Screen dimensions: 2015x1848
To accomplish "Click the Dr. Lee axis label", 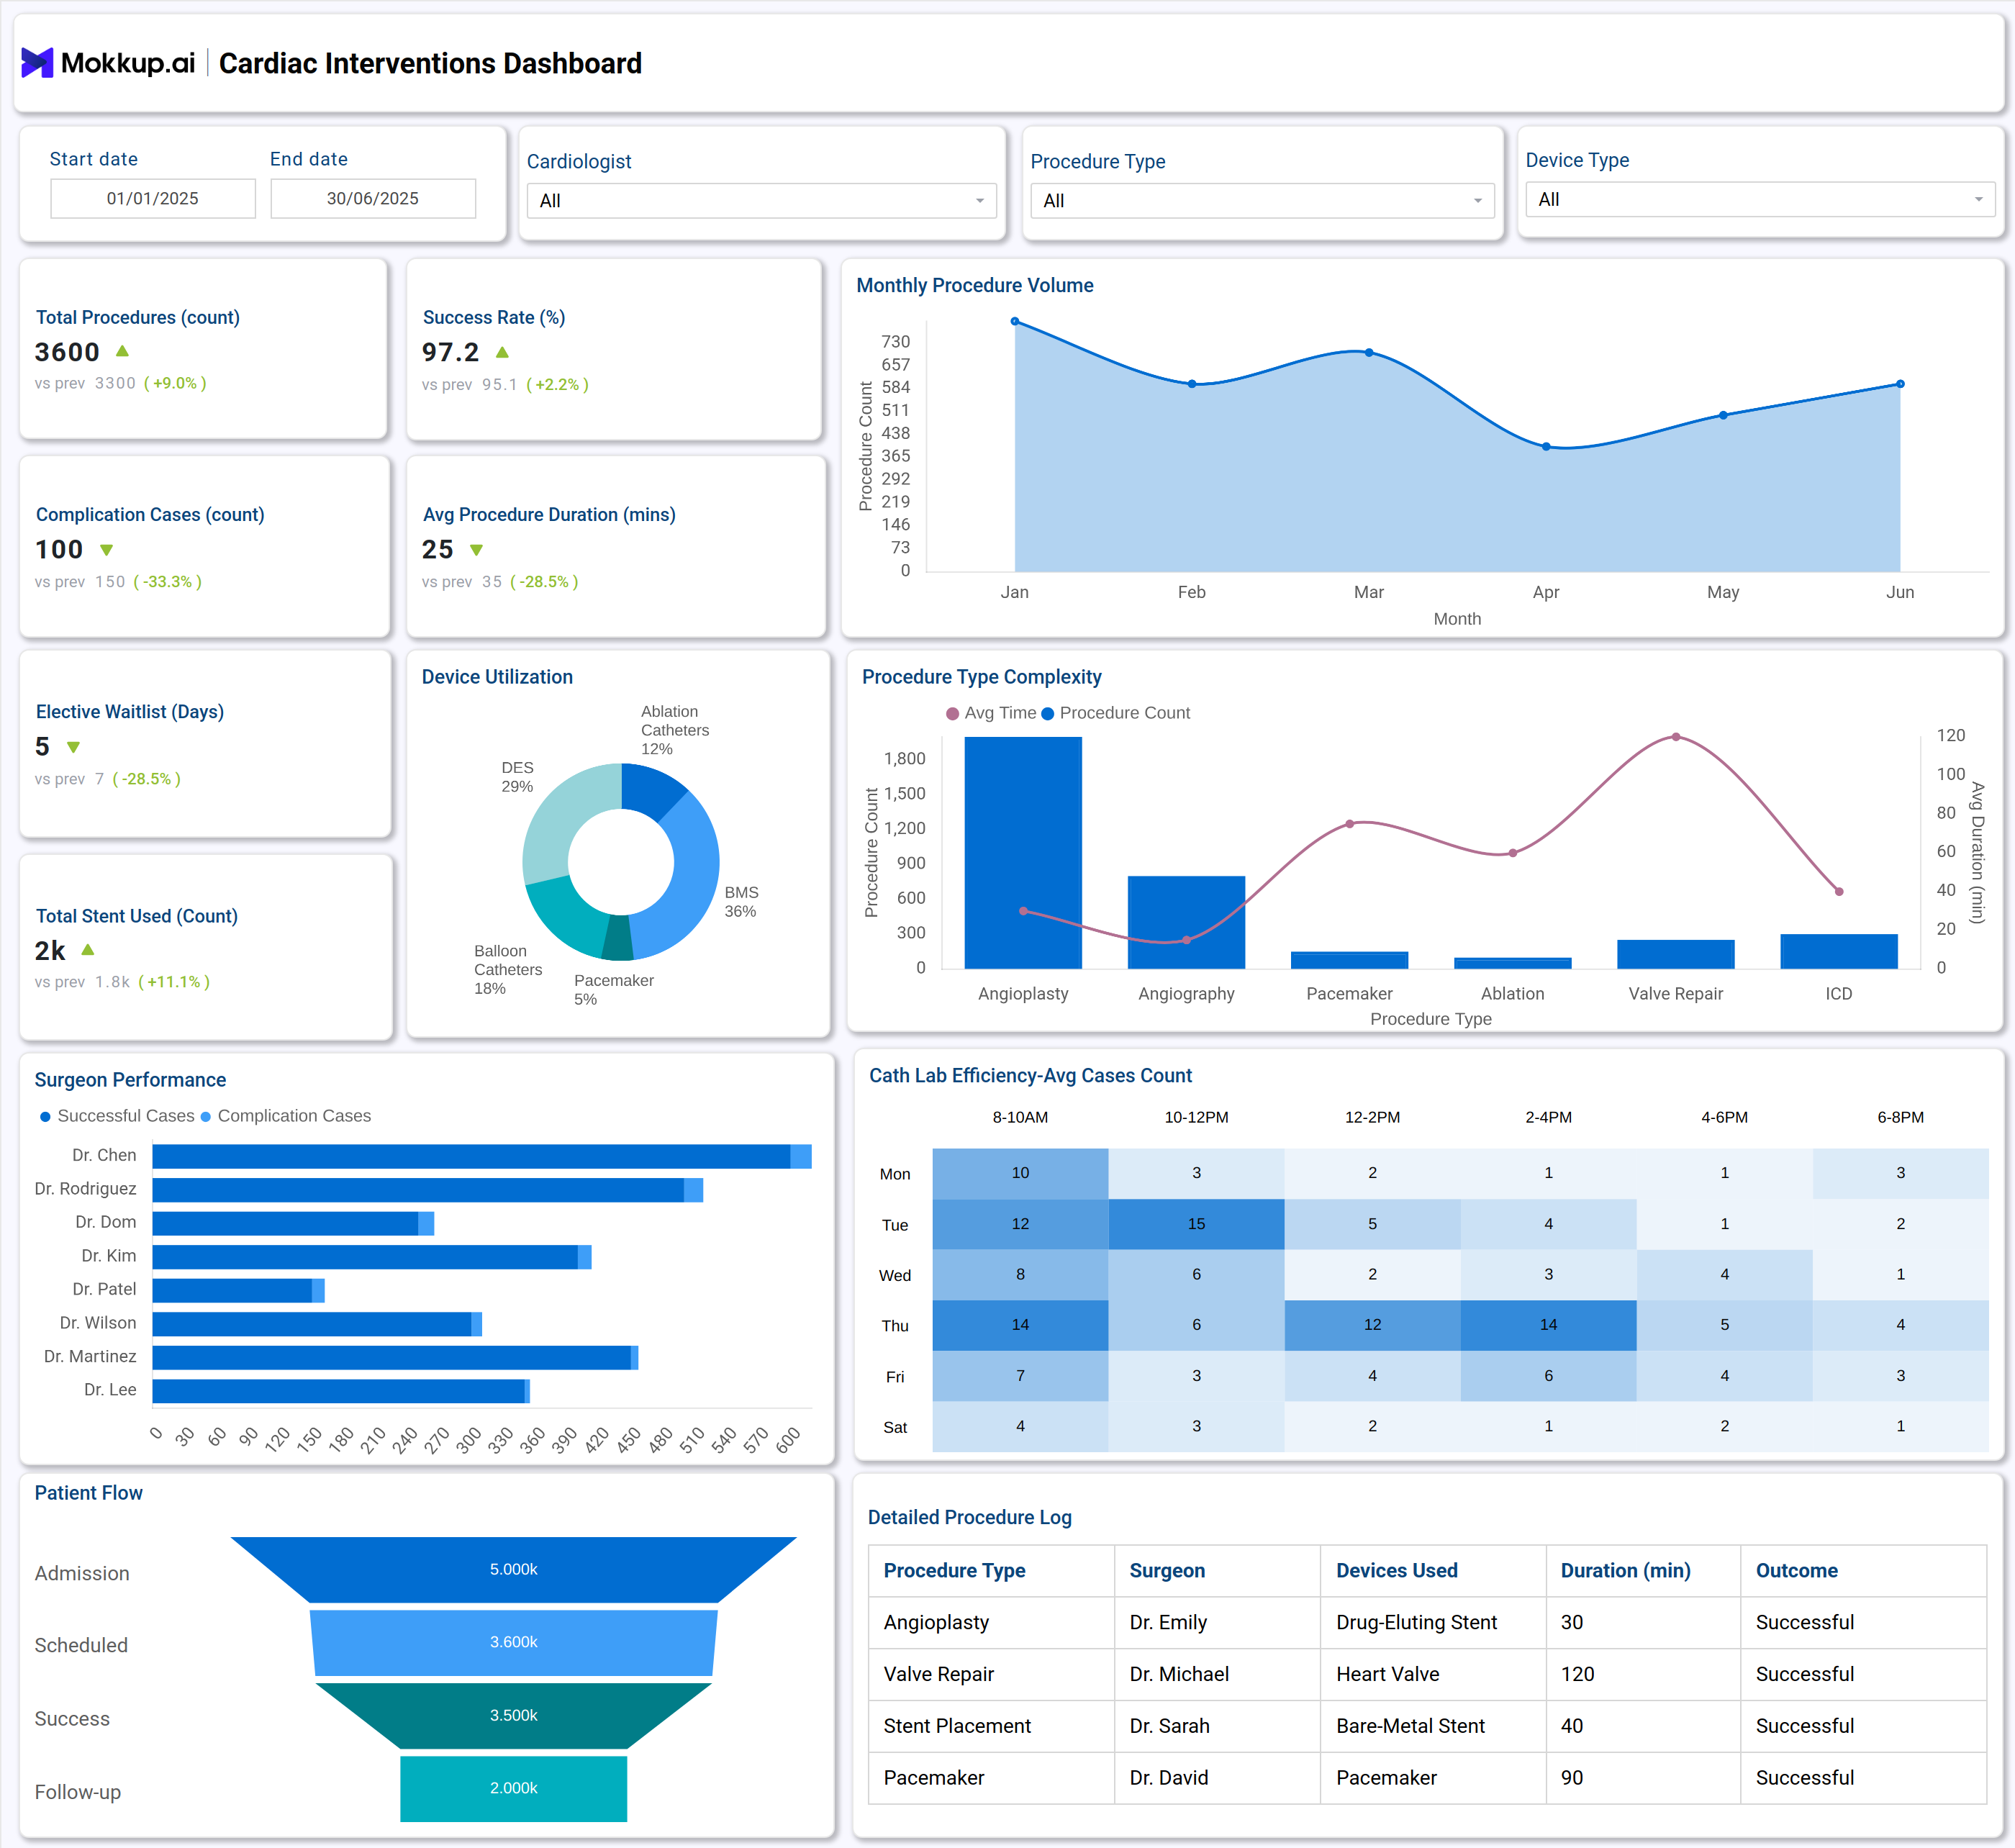I will (110, 1391).
